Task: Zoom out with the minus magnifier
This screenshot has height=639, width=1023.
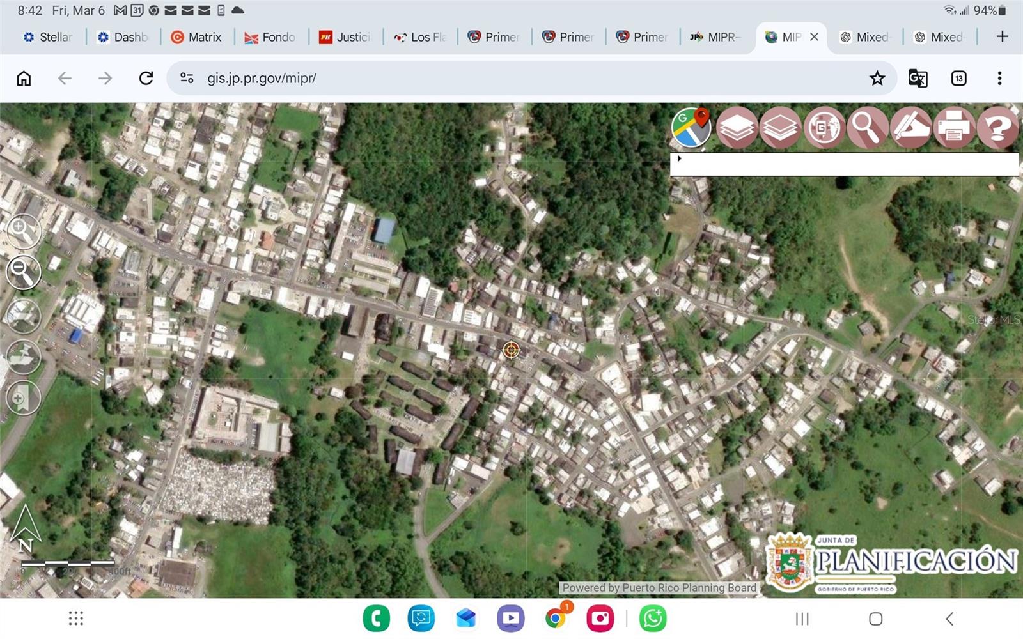Action: (x=24, y=273)
